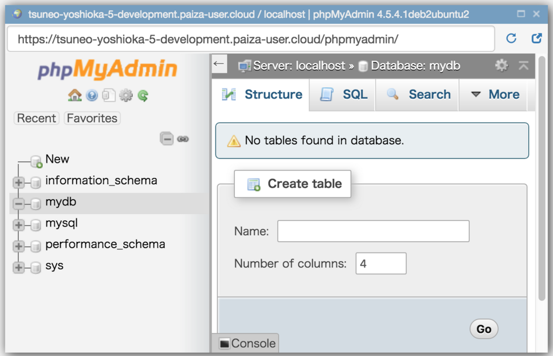Select mysql database name
Viewport: 553px width, 356px height.
tap(62, 223)
